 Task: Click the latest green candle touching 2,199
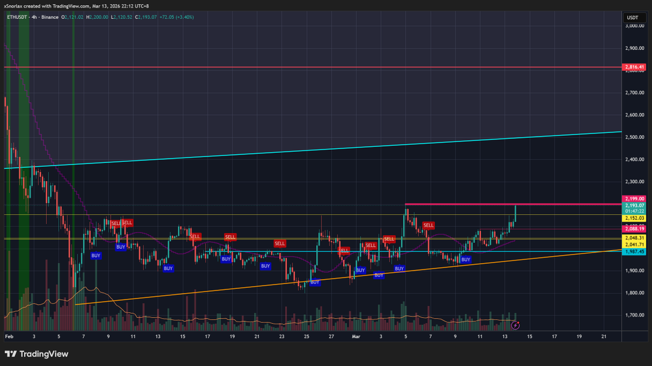[x=515, y=213]
